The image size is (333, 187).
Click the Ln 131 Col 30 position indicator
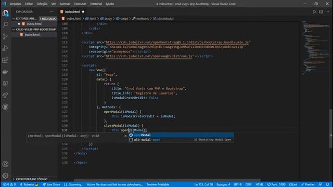tap(203, 184)
